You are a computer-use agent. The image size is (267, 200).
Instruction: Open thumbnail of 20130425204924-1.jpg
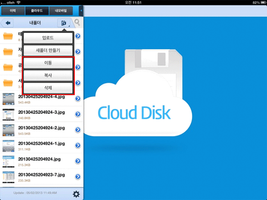point(8,146)
